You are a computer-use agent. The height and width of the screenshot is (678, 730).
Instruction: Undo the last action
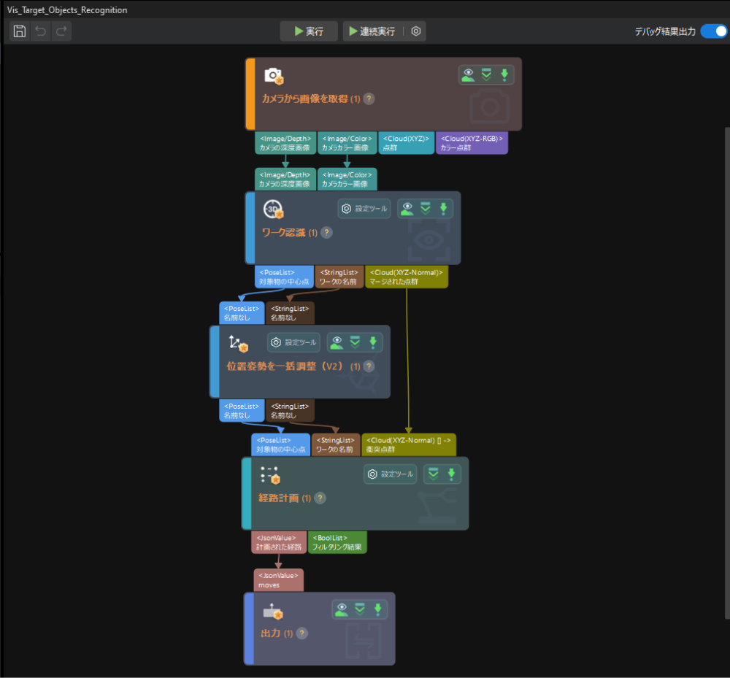(40, 31)
